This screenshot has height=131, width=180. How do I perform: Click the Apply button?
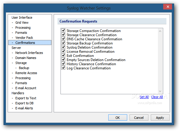tap(160, 118)
